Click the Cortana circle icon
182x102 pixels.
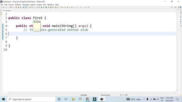[x=59, y=99]
